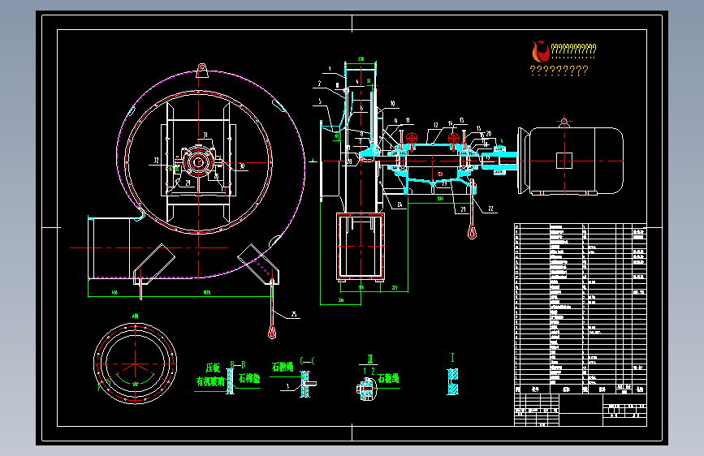The height and width of the screenshot is (456, 704).
Task: Select the circular flange view labeled A向
Action: click(x=135, y=364)
